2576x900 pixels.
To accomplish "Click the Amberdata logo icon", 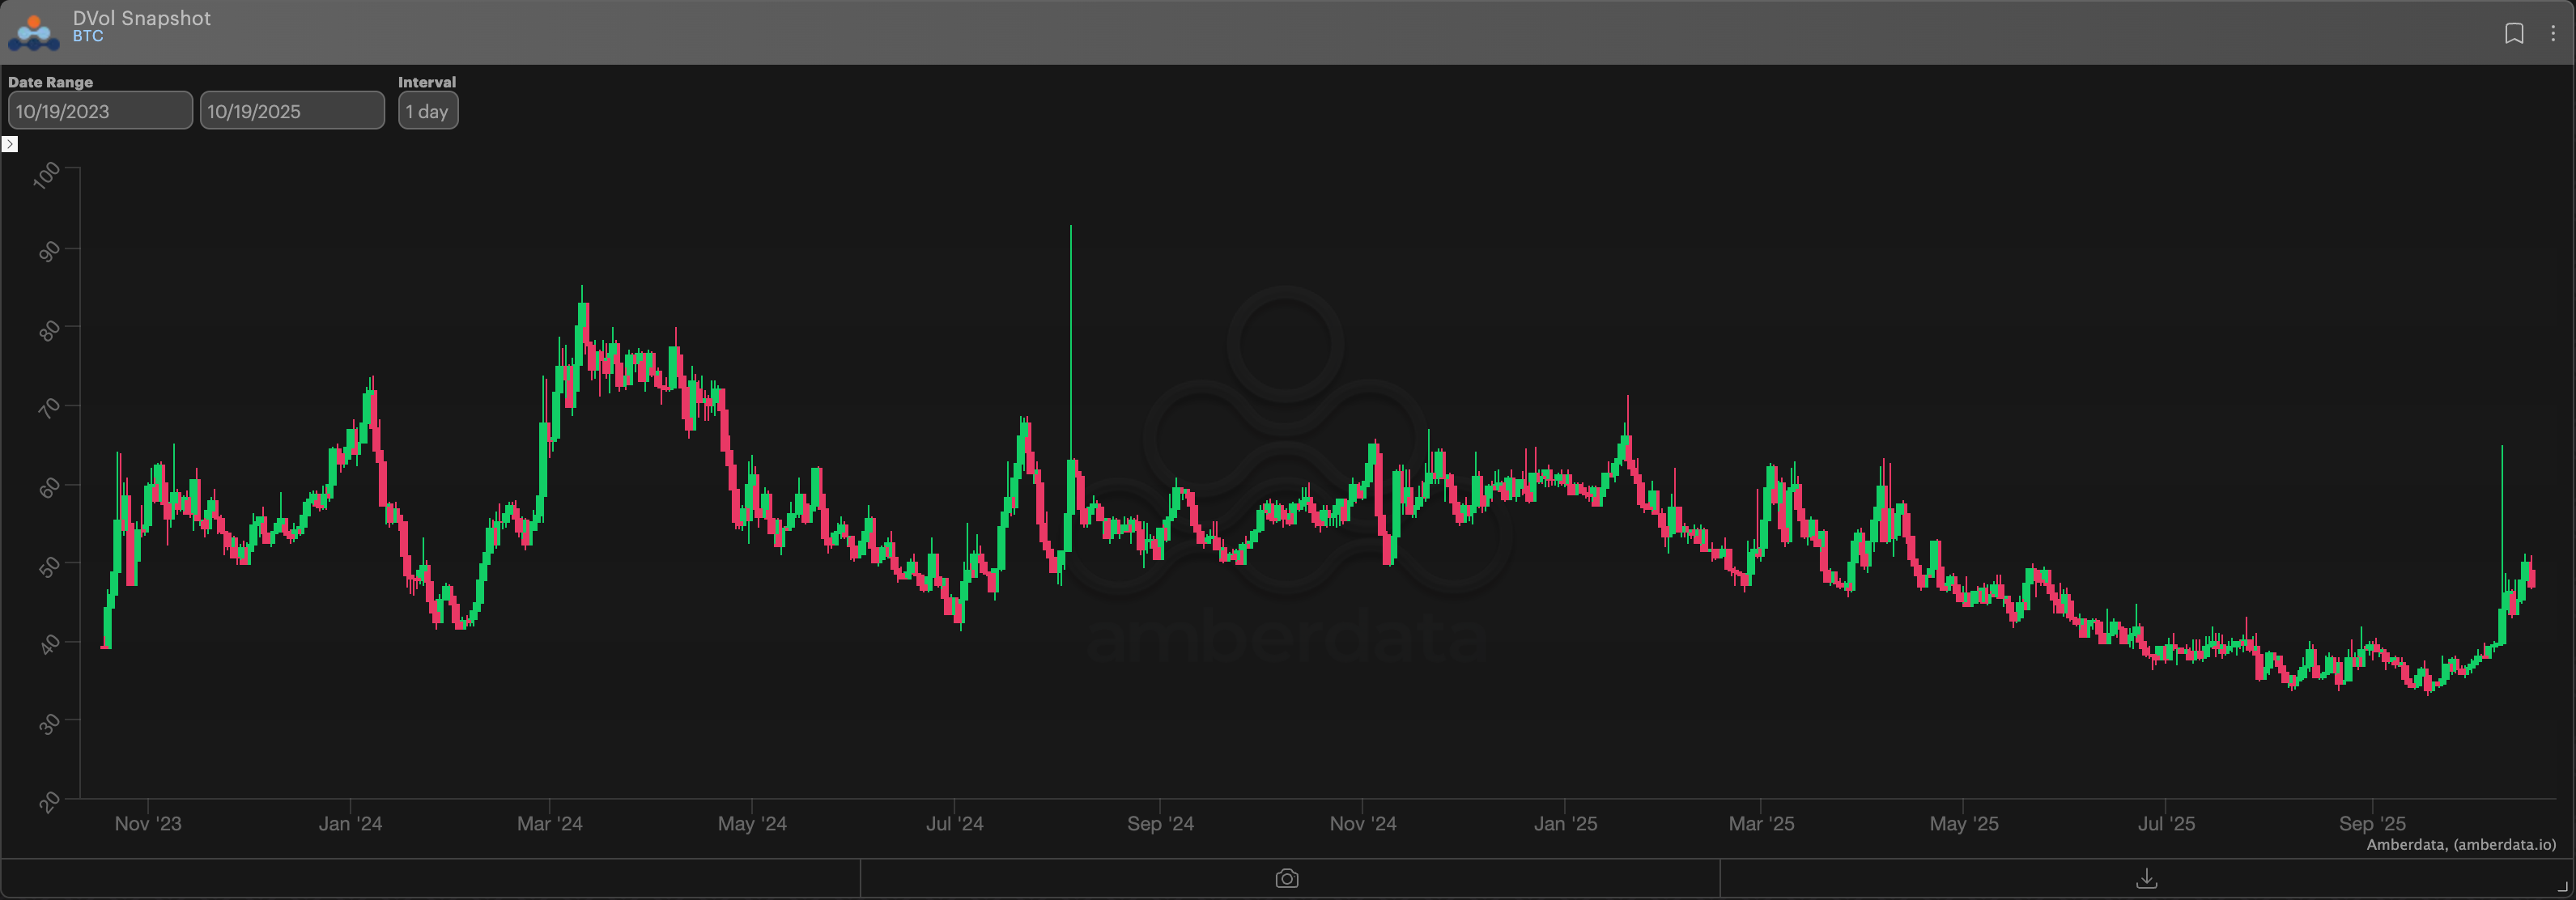I will point(34,32).
